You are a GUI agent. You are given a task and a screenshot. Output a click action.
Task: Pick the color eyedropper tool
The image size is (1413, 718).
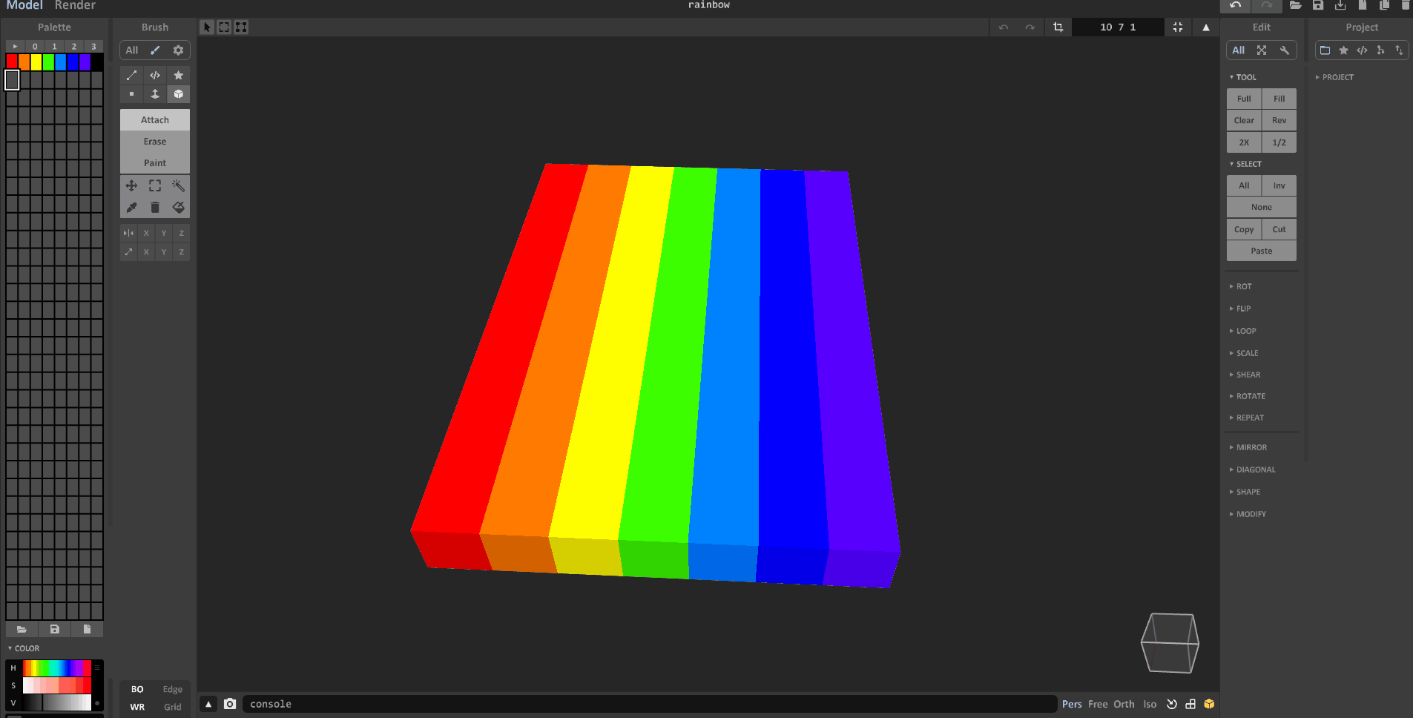coord(131,208)
